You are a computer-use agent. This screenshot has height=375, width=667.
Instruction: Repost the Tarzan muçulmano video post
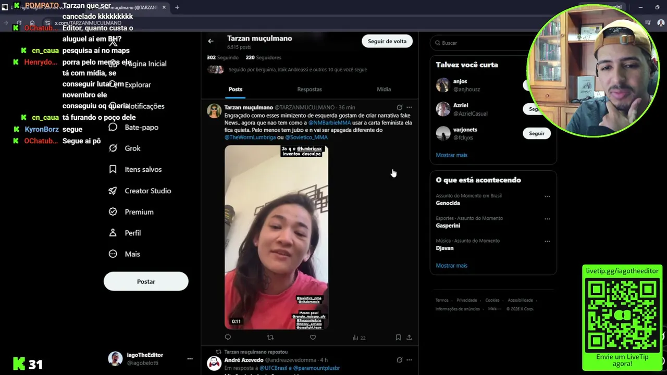[270, 337]
